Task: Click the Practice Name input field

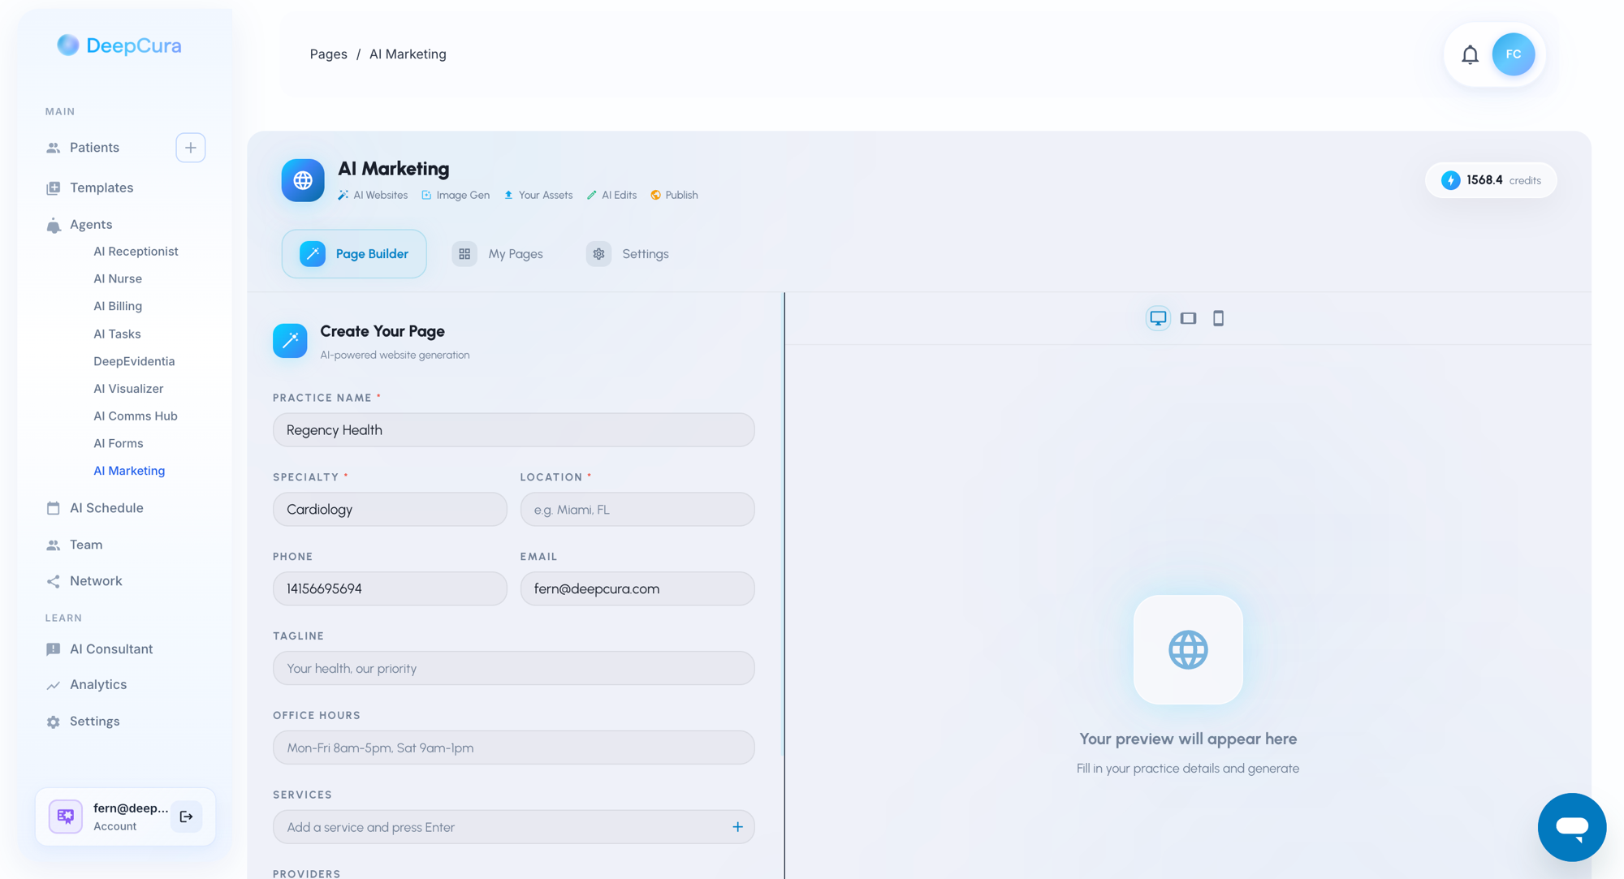Action: click(x=513, y=430)
